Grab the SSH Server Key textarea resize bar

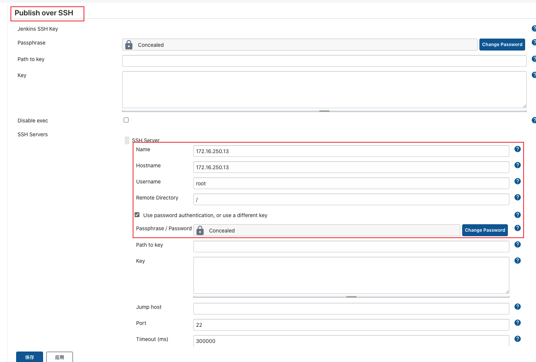351,296
